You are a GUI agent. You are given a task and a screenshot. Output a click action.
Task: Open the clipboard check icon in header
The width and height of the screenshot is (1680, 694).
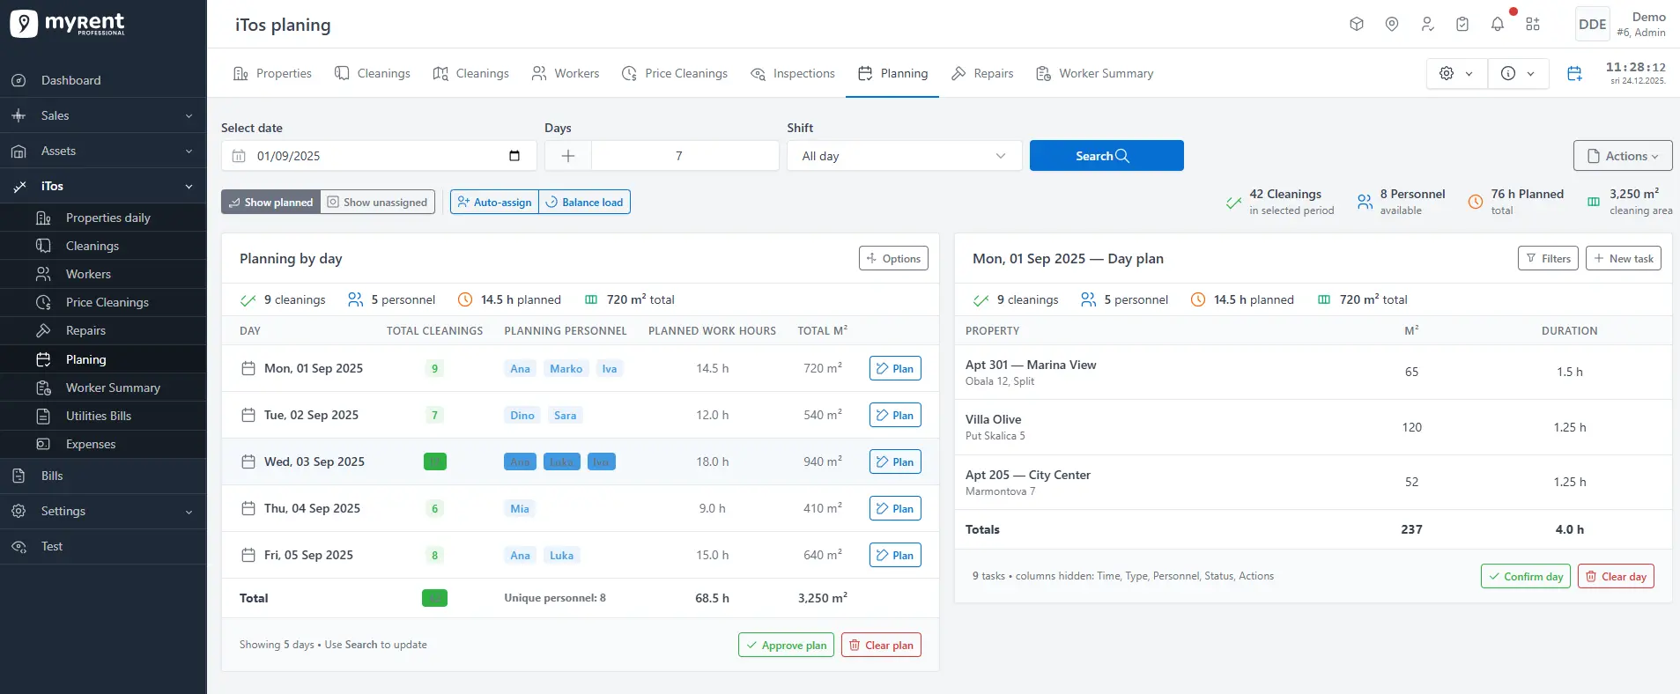click(1462, 25)
